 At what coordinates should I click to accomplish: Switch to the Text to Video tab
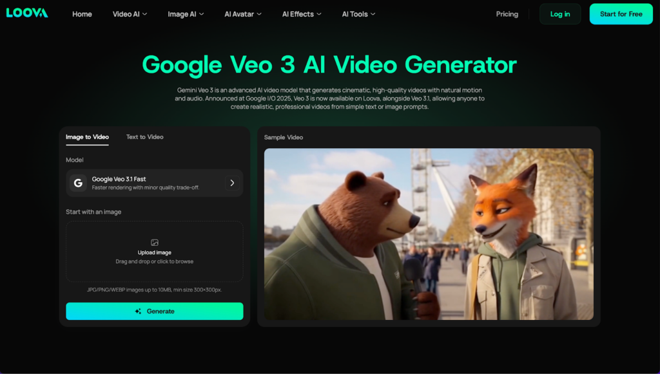[144, 137]
